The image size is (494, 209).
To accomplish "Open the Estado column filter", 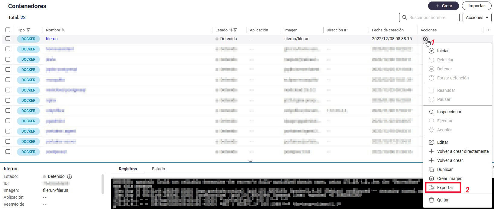I will 235,30.
